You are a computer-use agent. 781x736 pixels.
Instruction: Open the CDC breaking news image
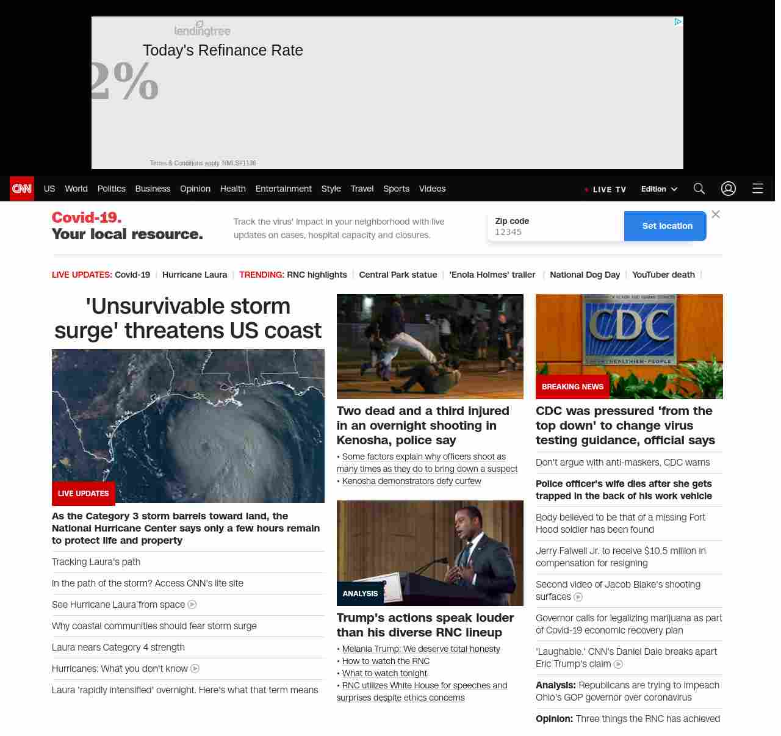point(629,346)
